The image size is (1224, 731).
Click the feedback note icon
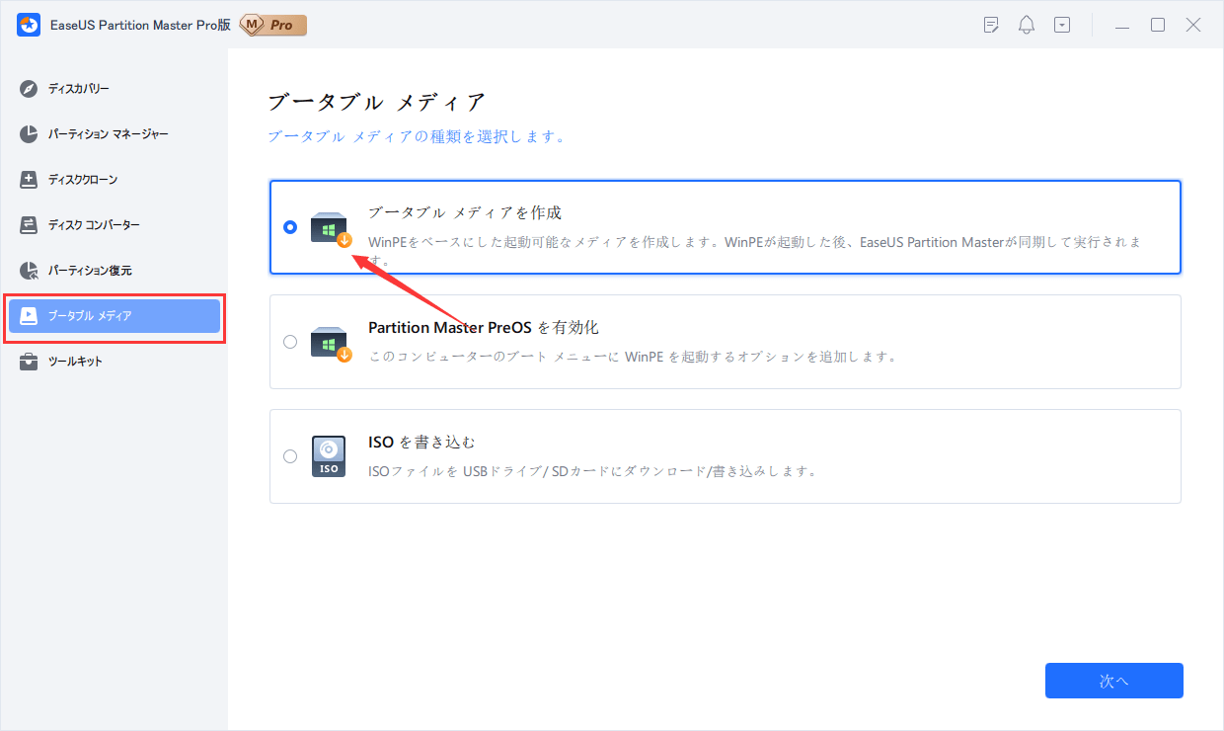pyautogui.click(x=990, y=24)
